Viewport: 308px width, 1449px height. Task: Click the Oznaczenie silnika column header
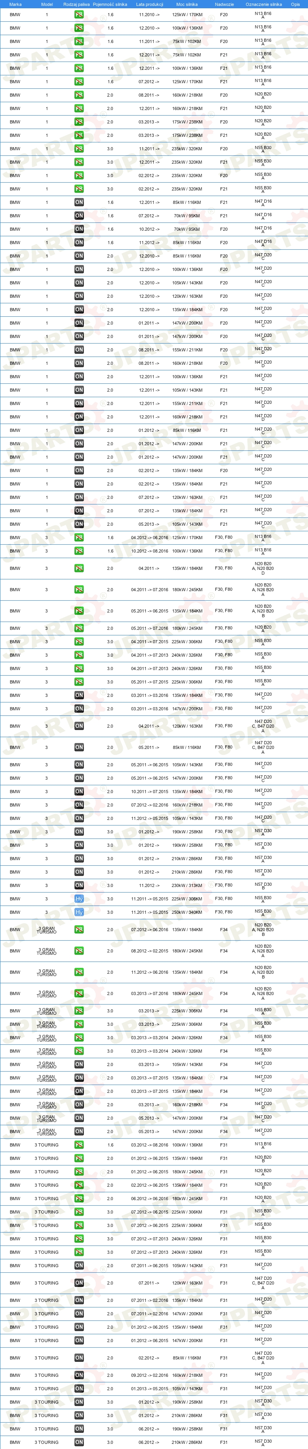[263, 4]
